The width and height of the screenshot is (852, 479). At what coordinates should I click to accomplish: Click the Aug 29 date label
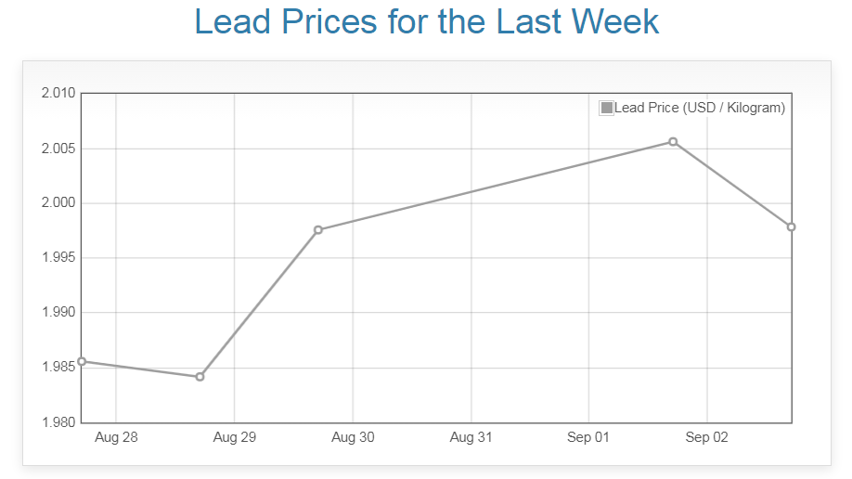click(x=234, y=437)
